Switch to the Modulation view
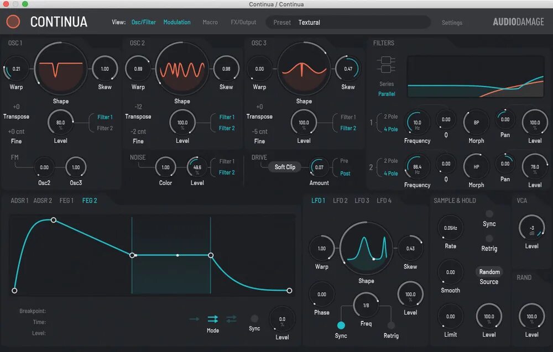Screen dimensions: 553x352 pyautogui.click(x=177, y=22)
